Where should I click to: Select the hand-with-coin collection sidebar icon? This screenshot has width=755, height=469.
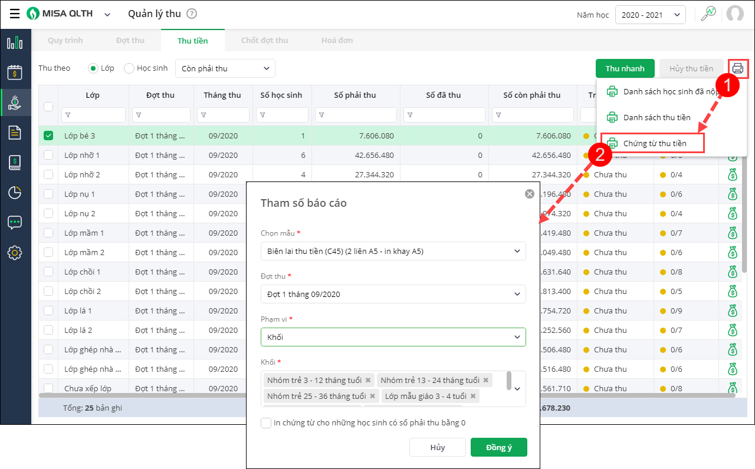coord(15,103)
